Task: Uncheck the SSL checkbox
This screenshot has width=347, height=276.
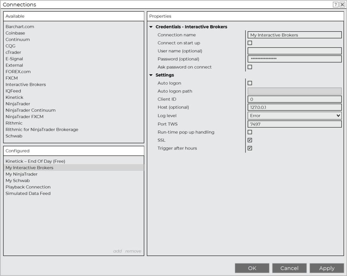Action: (x=250, y=140)
